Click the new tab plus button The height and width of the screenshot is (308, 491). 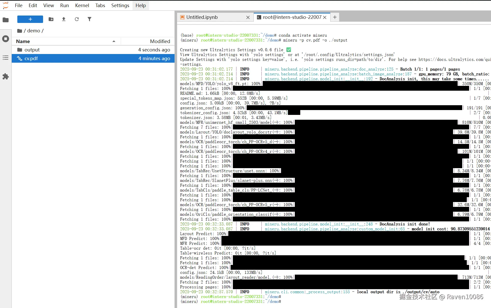335,17
